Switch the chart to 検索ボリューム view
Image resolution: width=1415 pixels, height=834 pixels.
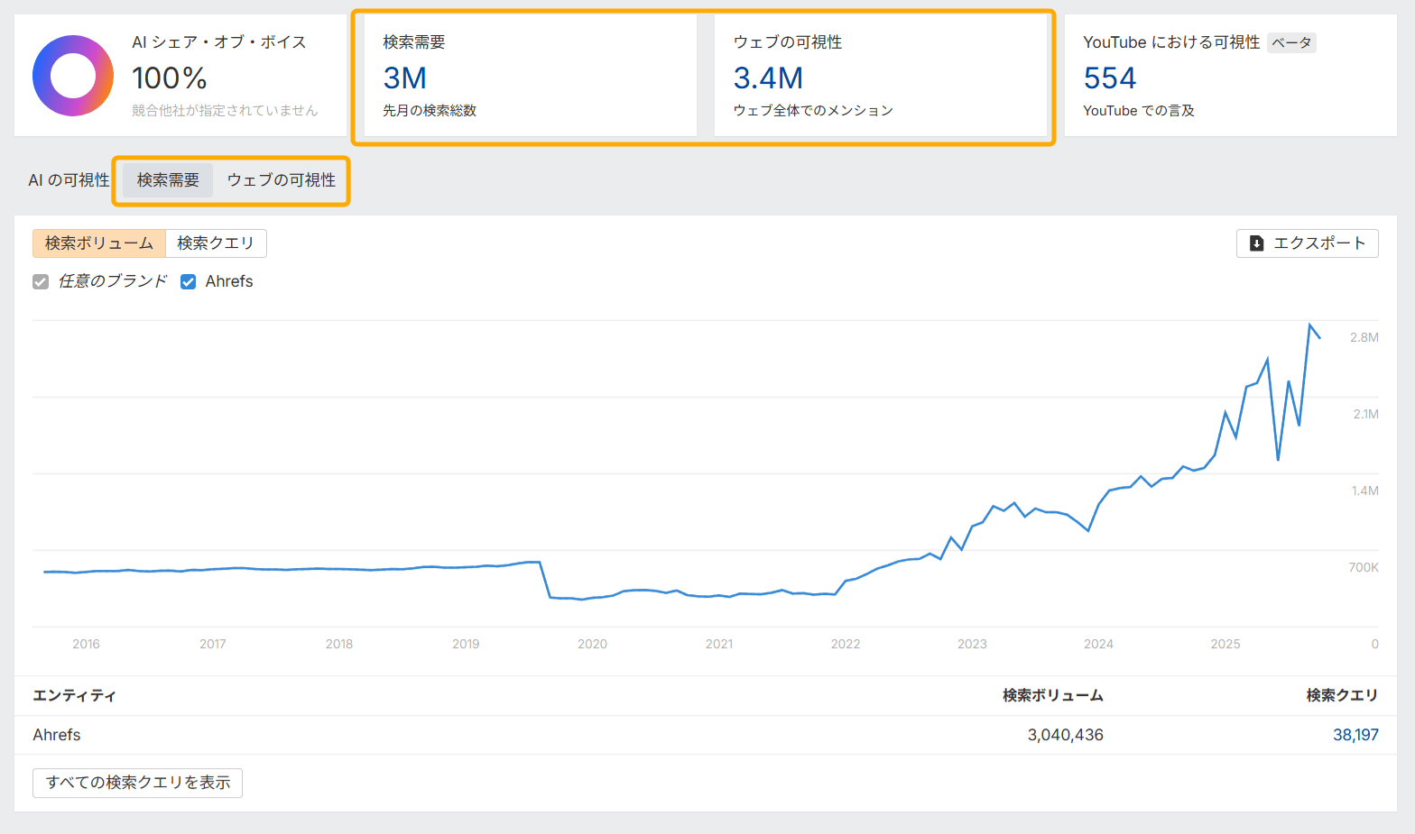pos(99,243)
